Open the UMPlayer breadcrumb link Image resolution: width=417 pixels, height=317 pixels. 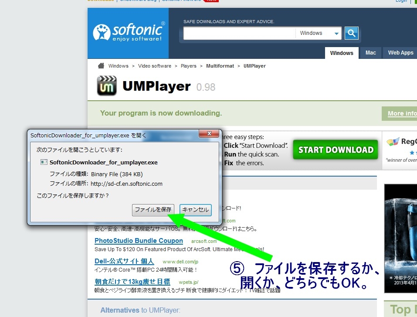pos(254,66)
